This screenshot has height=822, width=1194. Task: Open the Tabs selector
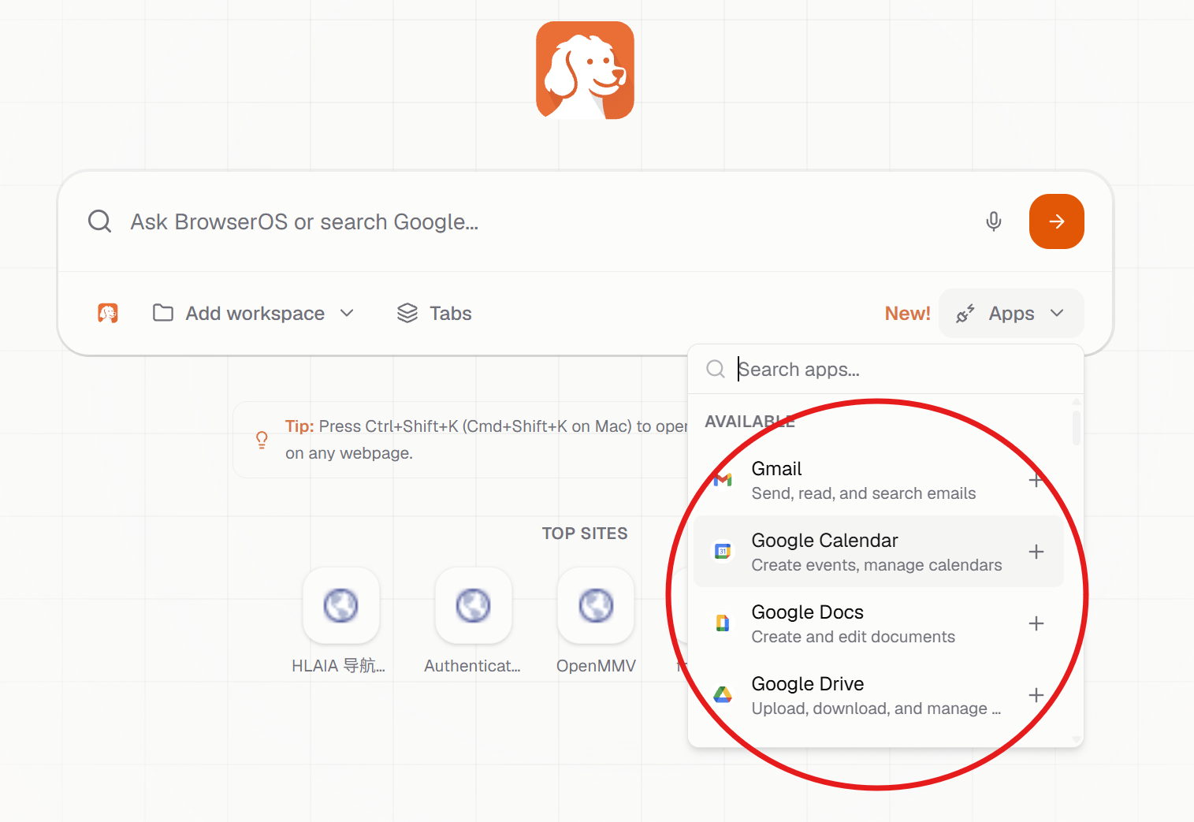(434, 313)
